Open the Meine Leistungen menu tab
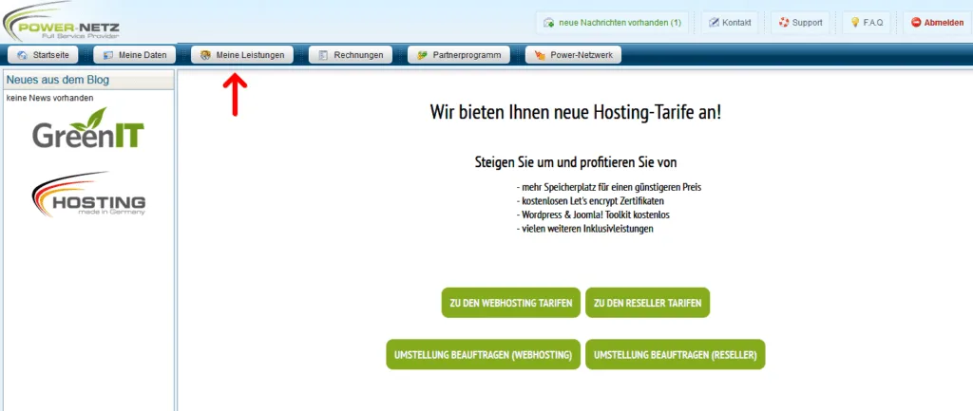This screenshot has height=411, width=973. pos(241,56)
